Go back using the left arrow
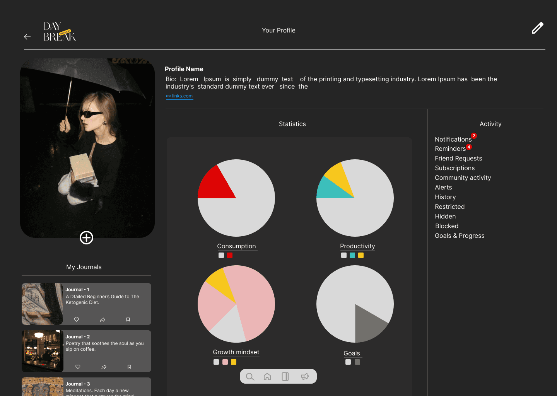This screenshot has height=396, width=557. (x=27, y=37)
